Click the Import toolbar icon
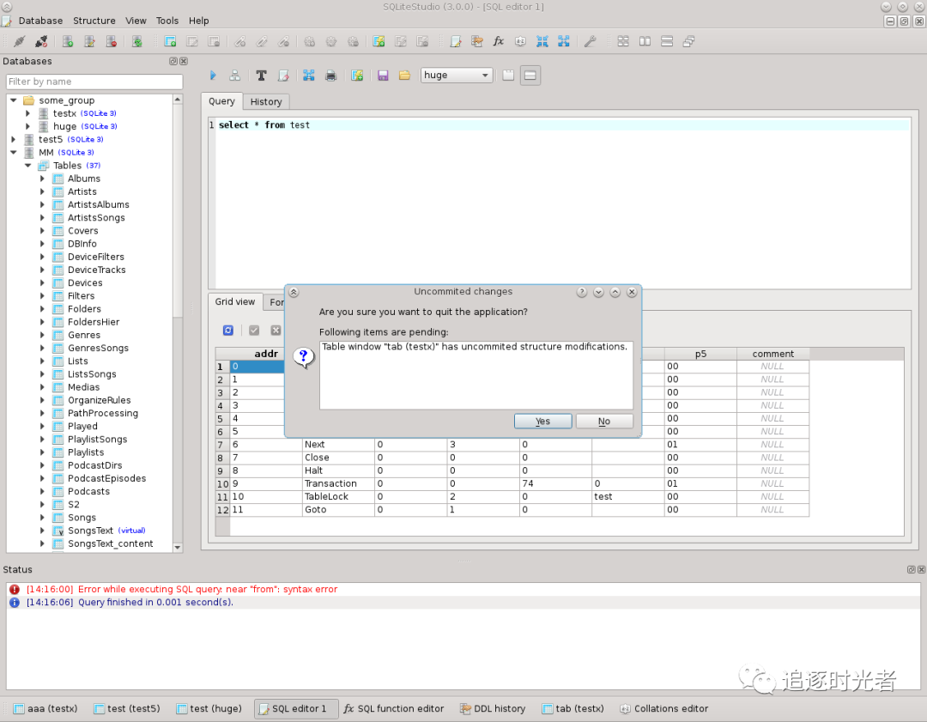Viewport: 927px width, 722px height. (542, 41)
